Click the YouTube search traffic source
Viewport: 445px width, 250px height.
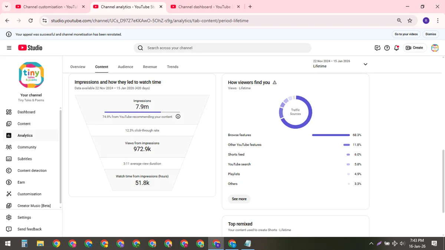point(295,164)
